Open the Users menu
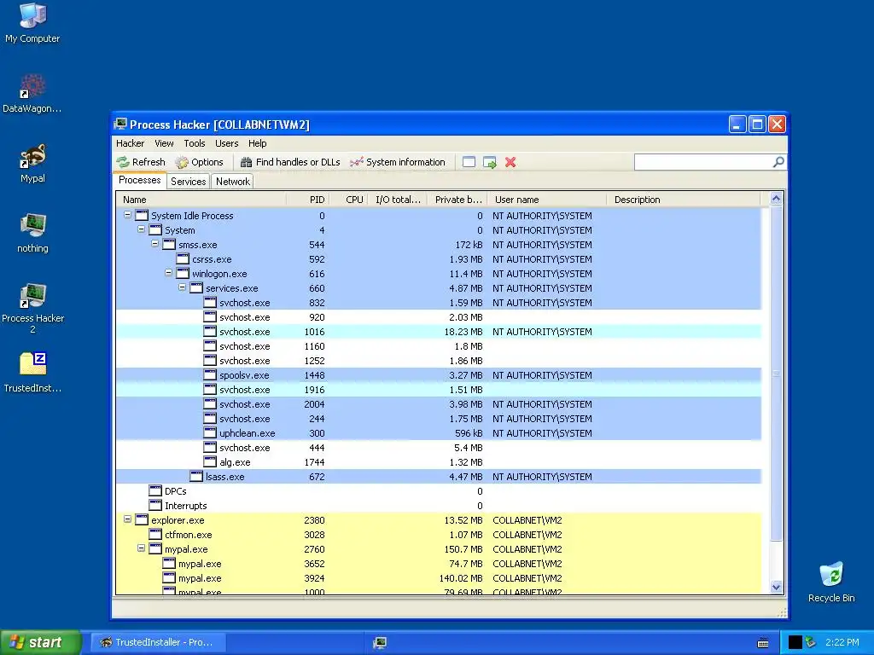 226,143
